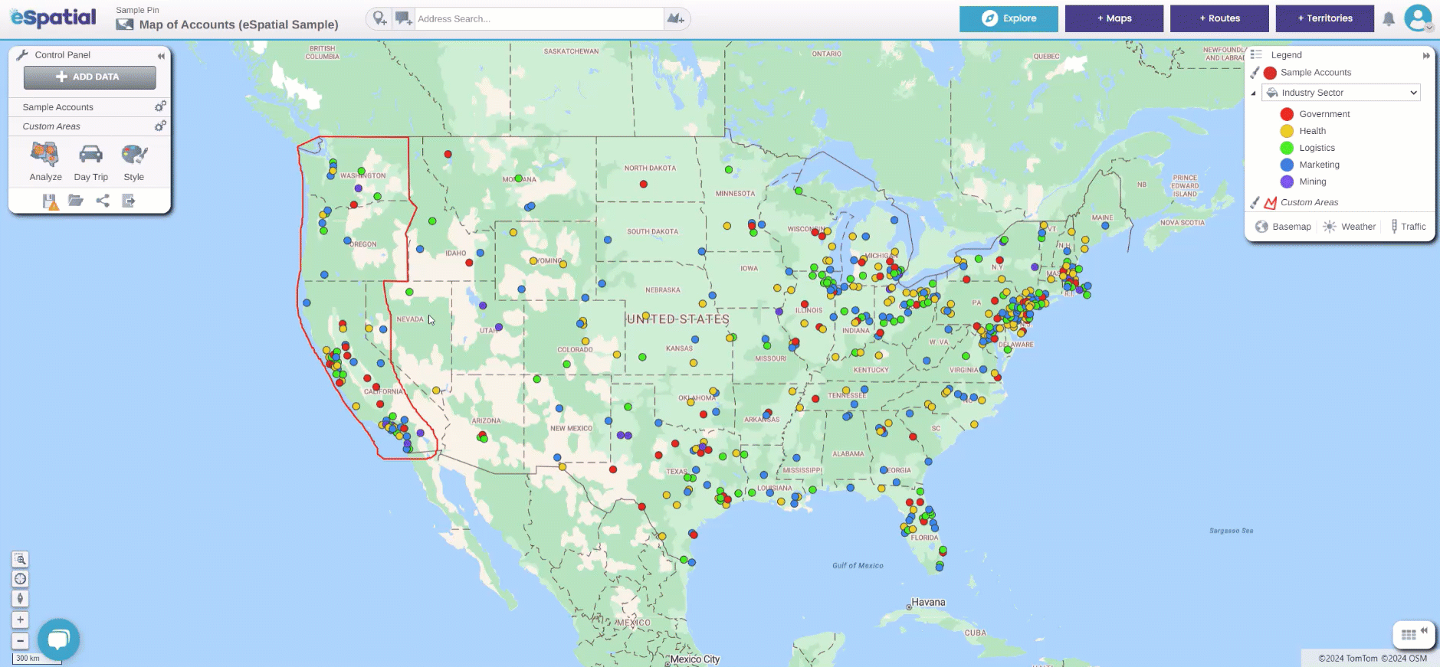Click the compass north button
Image resolution: width=1440 pixels, height=667 pixels.
21,598
